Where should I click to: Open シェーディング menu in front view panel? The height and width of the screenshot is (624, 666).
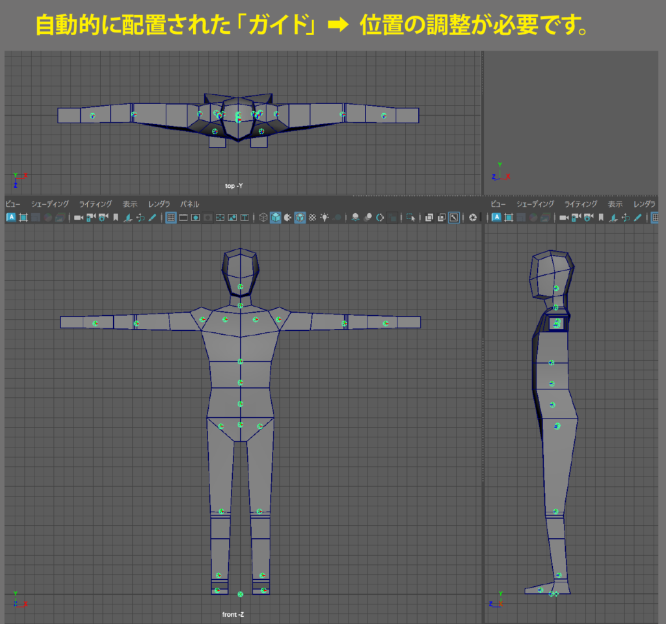click(x=49, y=204)
